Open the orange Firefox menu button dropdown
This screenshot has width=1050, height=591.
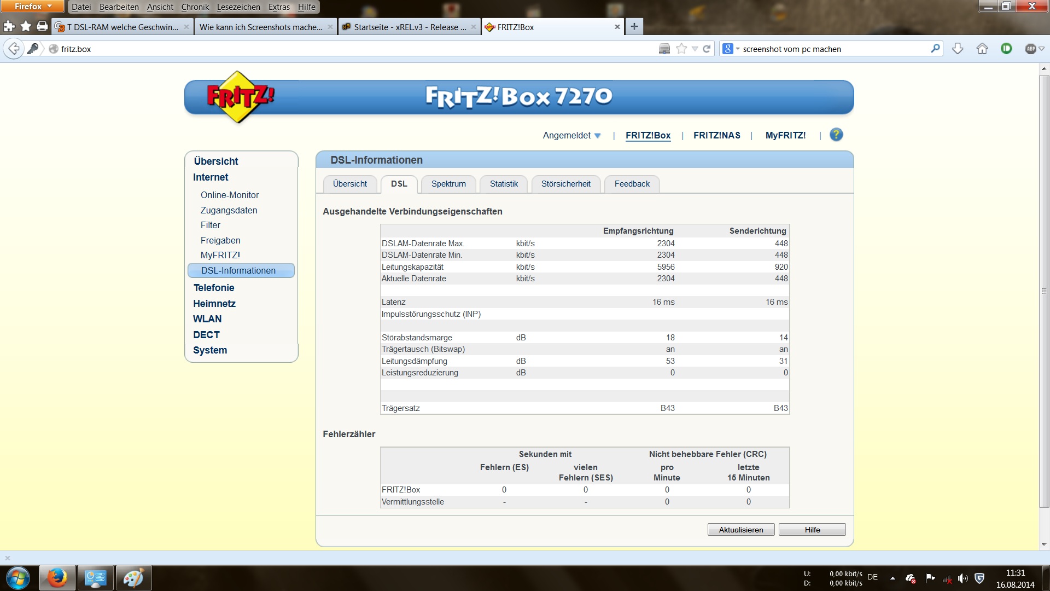[33, 7]
